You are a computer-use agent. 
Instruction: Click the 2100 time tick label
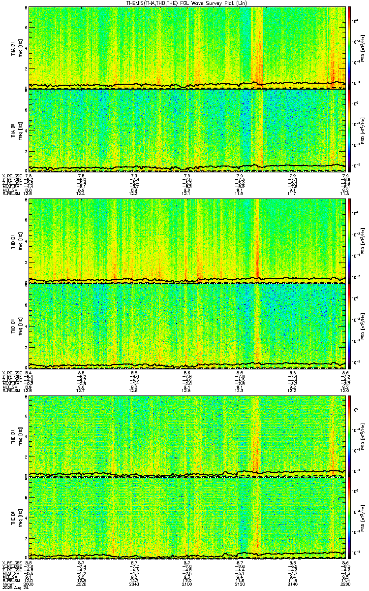coord(188,585)
